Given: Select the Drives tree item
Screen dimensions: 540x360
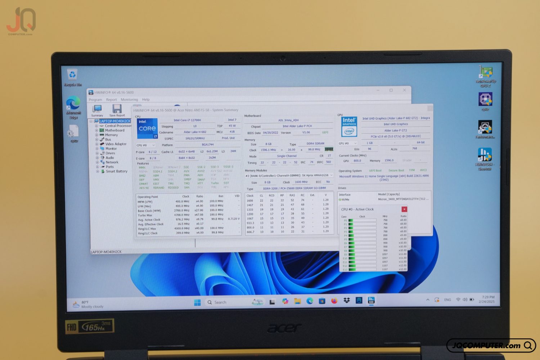Looking at the screenshot, I should (x=110, y=153).
